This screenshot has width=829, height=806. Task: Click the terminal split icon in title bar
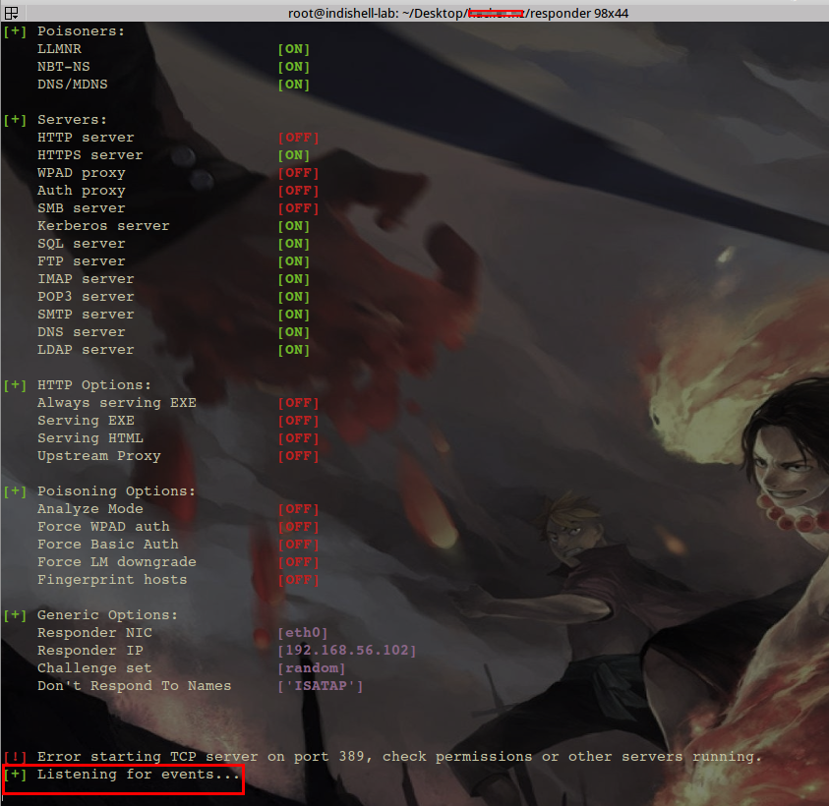11,12
